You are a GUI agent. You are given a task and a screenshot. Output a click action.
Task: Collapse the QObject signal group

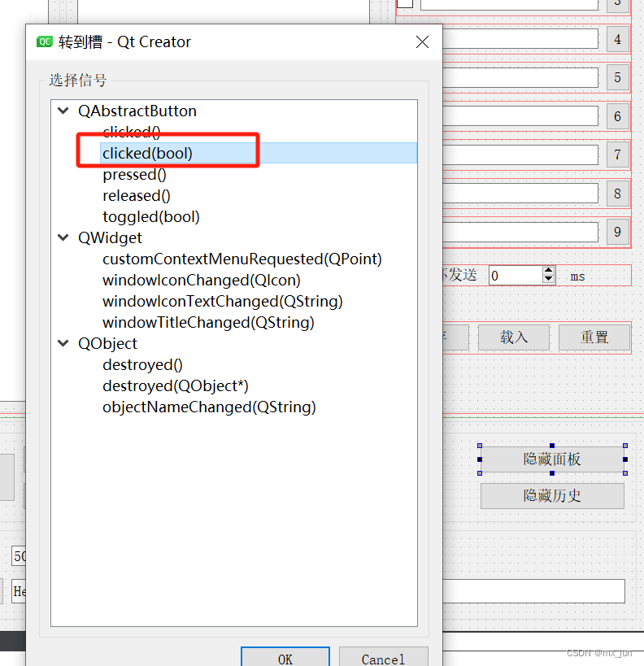pyautogui.click(x=63, y=343)
